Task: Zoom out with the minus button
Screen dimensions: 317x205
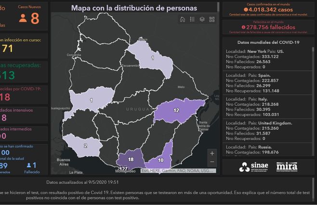Action: click(212, 162)
